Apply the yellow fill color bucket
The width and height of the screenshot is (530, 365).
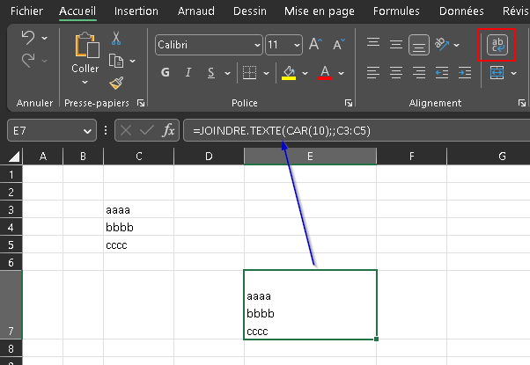[x=289, y=73]
